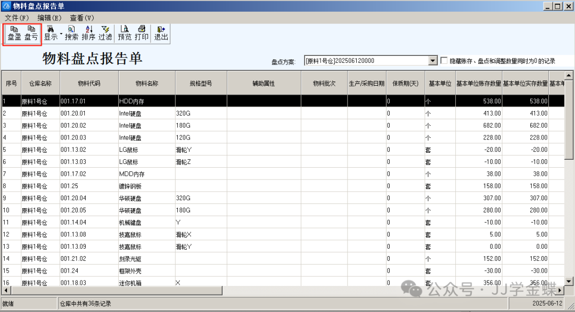Click the 物料代码 column header
575x312 pixels.
click(x=89, y=84)
